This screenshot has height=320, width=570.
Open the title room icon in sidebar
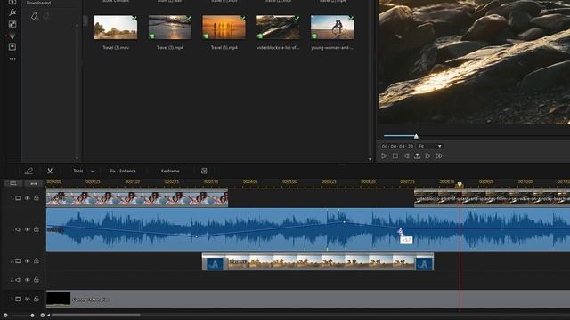[x=12, y=47]
